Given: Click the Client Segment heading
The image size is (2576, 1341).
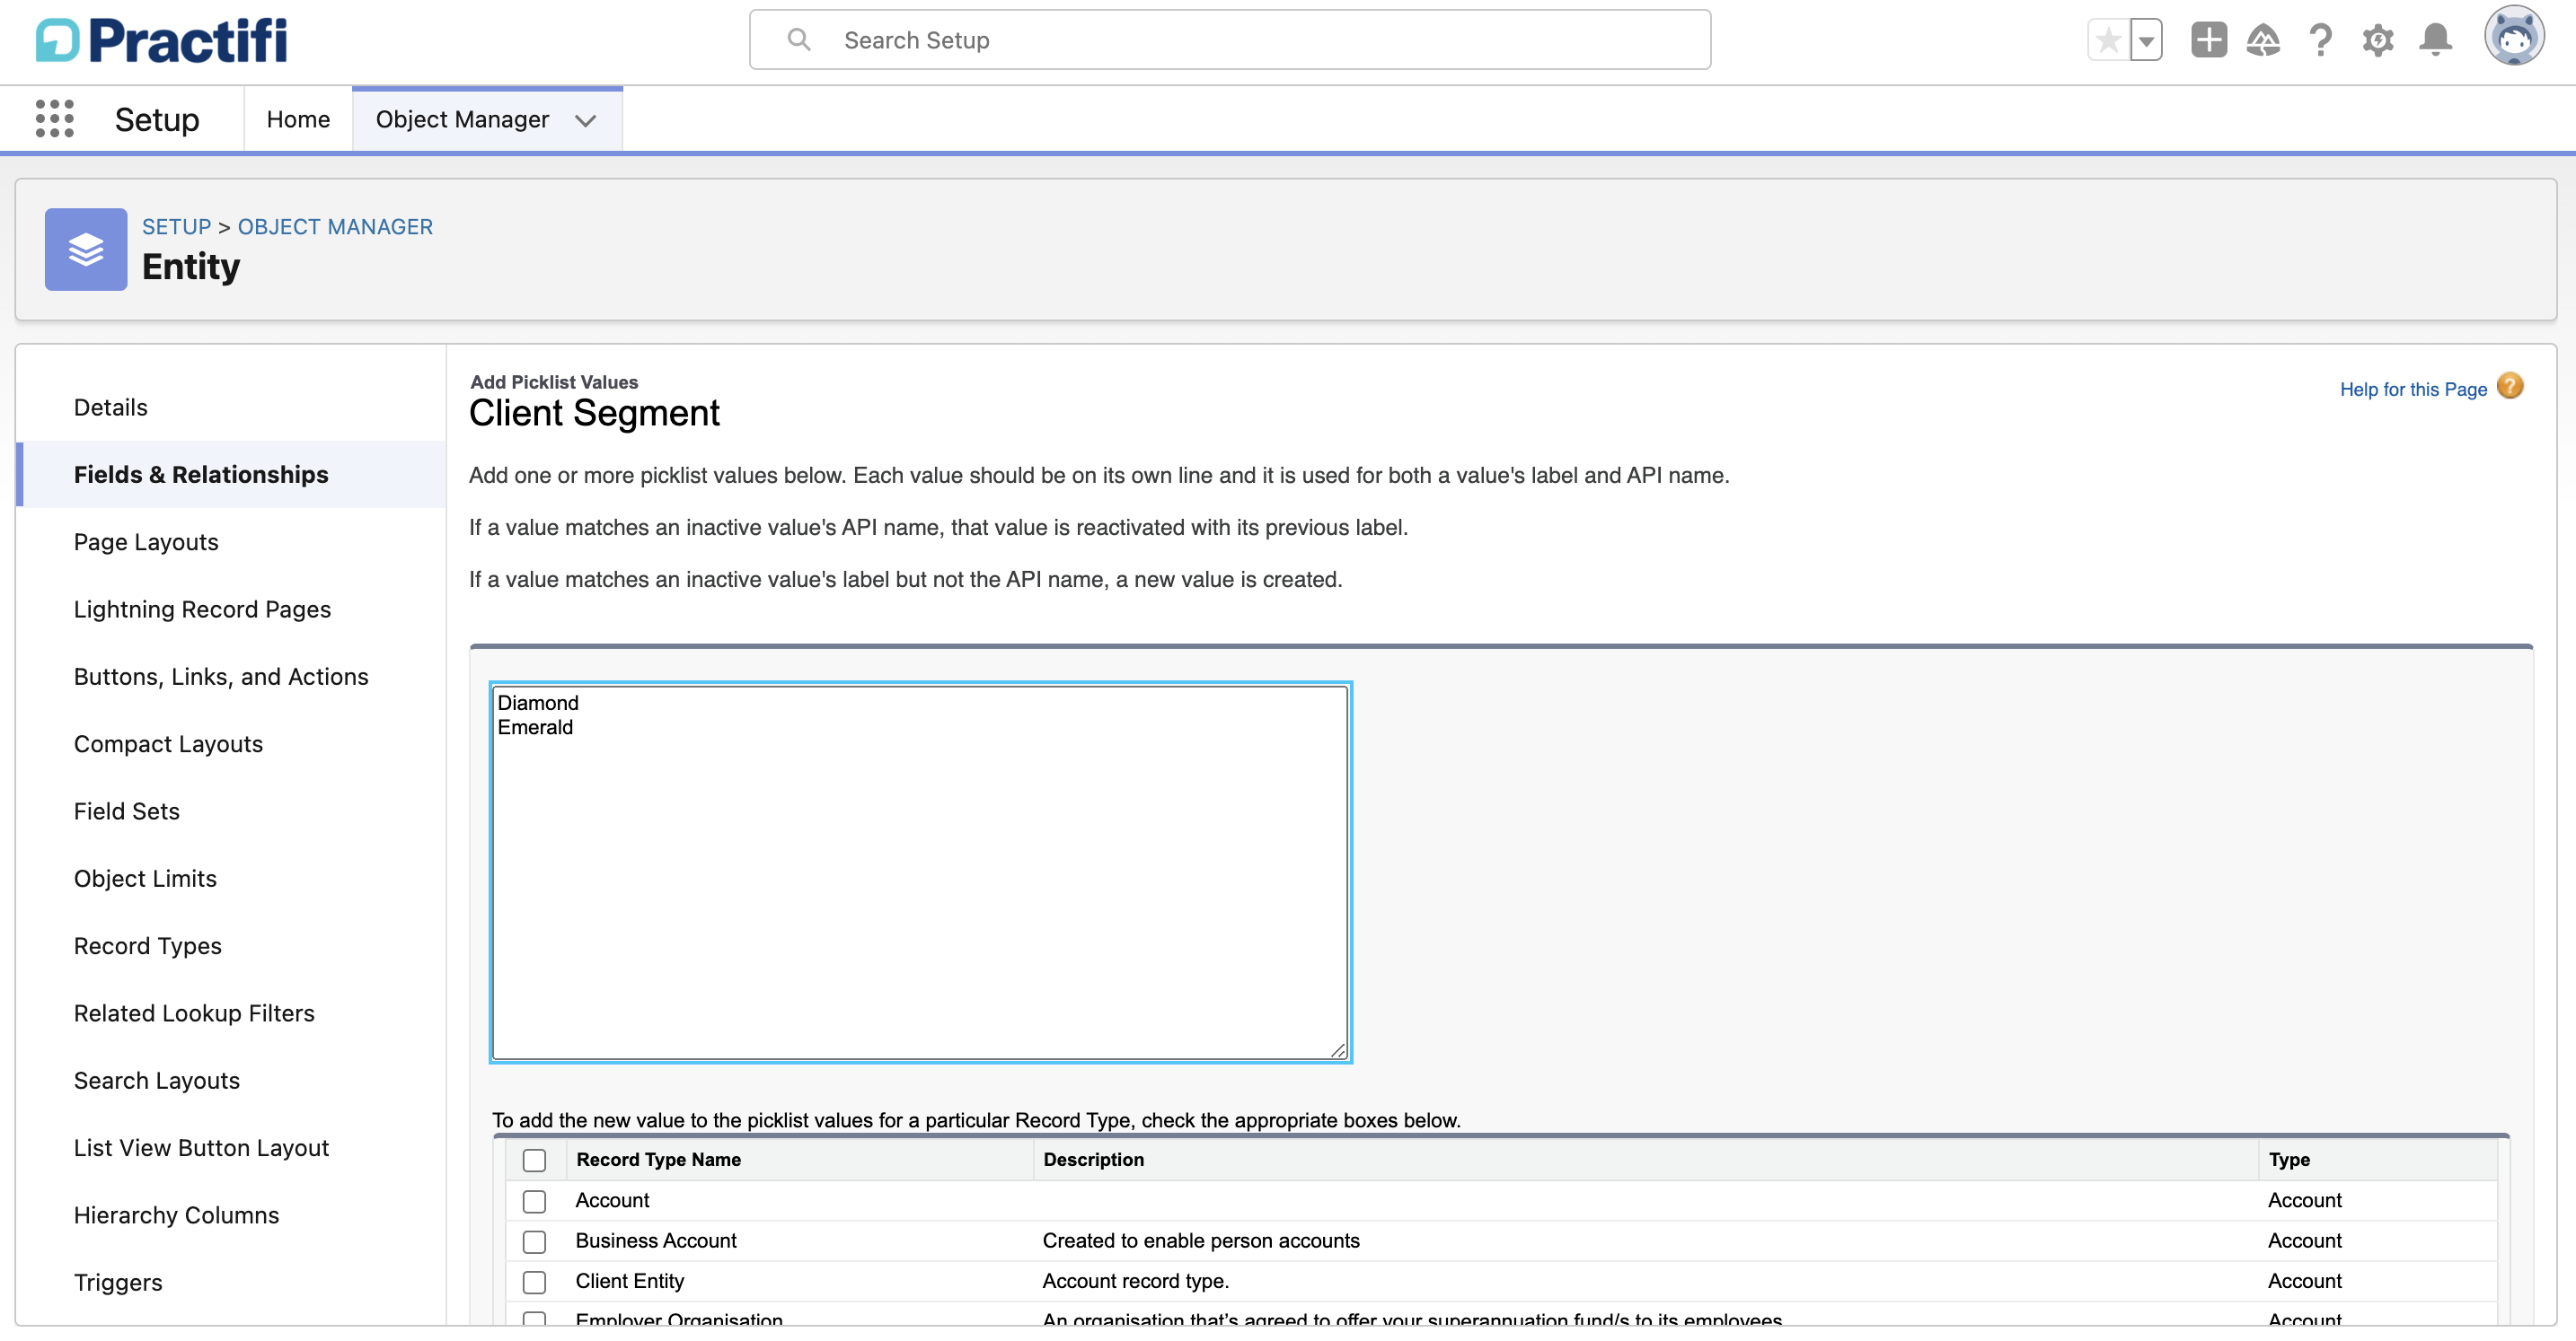Looking at the screenshot, I should coord(594,413).
